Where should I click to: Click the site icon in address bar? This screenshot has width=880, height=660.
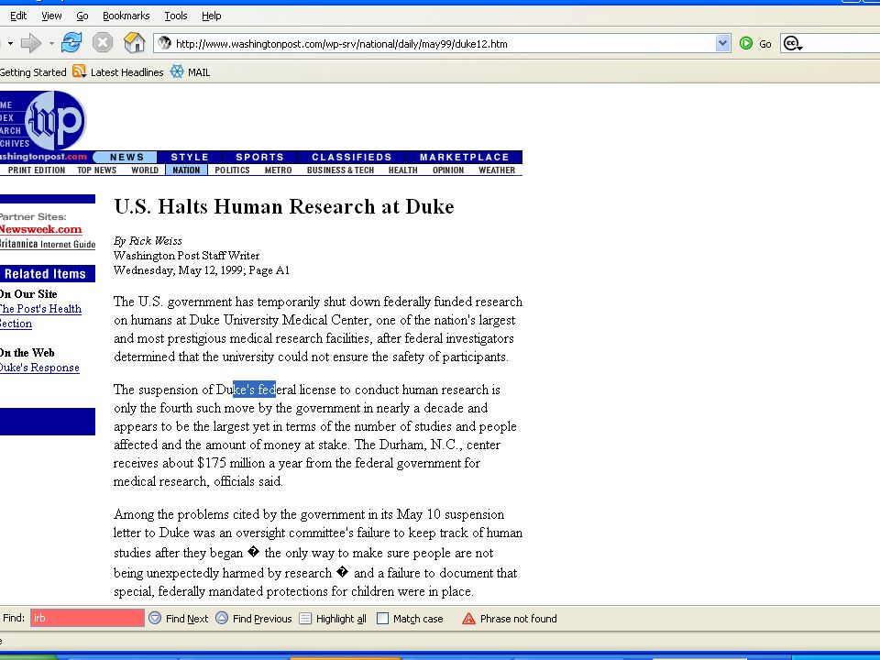(164, 43)
